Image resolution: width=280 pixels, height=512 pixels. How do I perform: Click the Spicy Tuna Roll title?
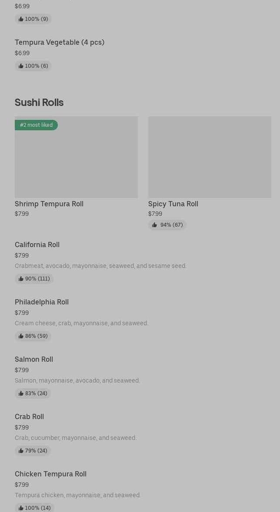[173, 204]
